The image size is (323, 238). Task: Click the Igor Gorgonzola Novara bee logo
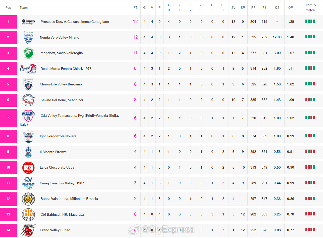tap(28, 136)
